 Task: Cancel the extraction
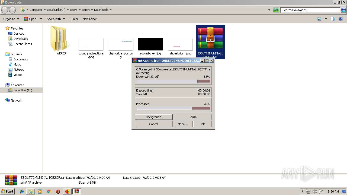click(153, 124)
